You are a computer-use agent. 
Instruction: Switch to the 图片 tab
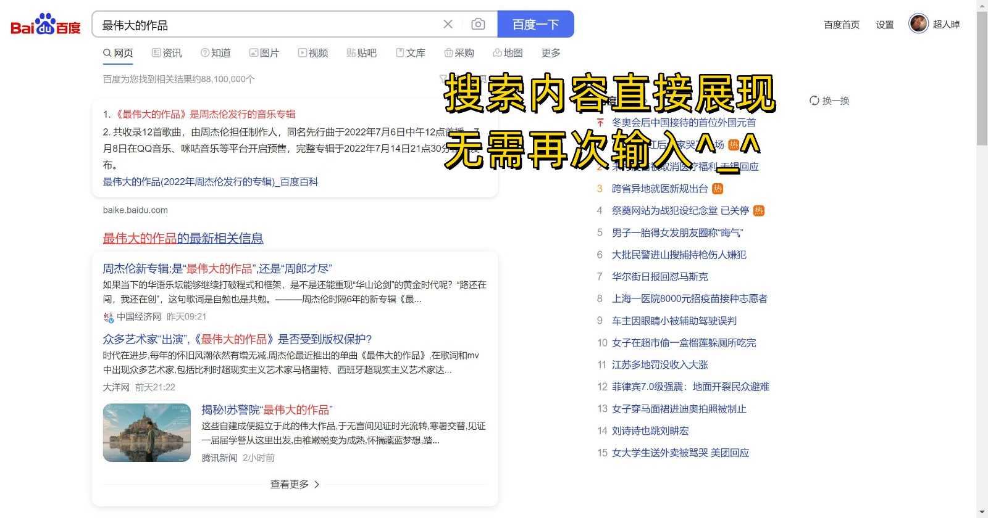point(264,53)
